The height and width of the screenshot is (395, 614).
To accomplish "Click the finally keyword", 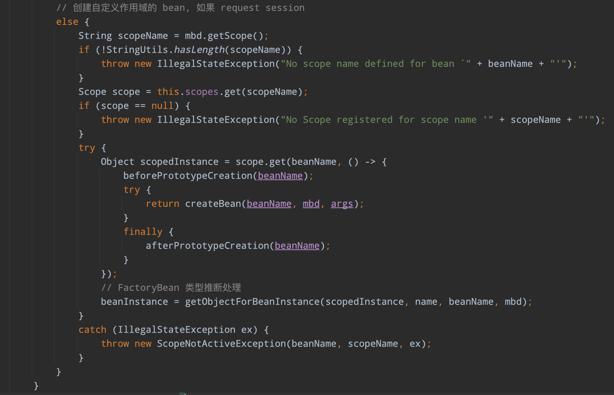I will click(143, 231).
